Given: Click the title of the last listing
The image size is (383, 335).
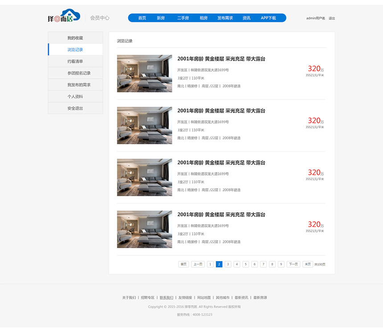Looking at the screenshot, I should (x=221, y=214).
